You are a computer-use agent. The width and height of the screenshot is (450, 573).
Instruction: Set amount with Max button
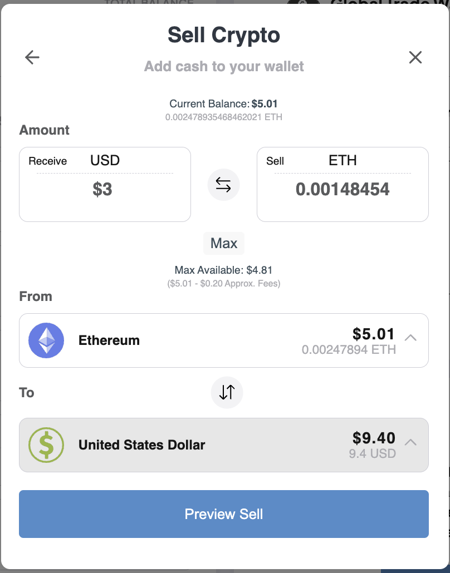[224, 243]
